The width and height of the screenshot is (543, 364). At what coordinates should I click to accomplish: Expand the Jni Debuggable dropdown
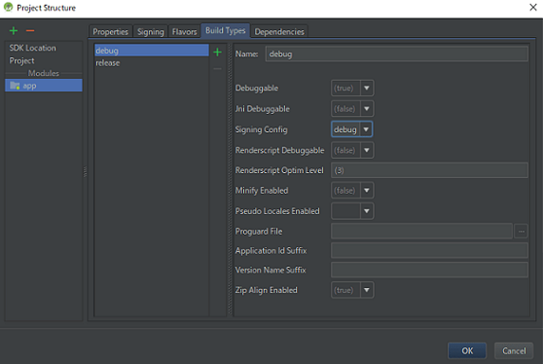[352, 109]
